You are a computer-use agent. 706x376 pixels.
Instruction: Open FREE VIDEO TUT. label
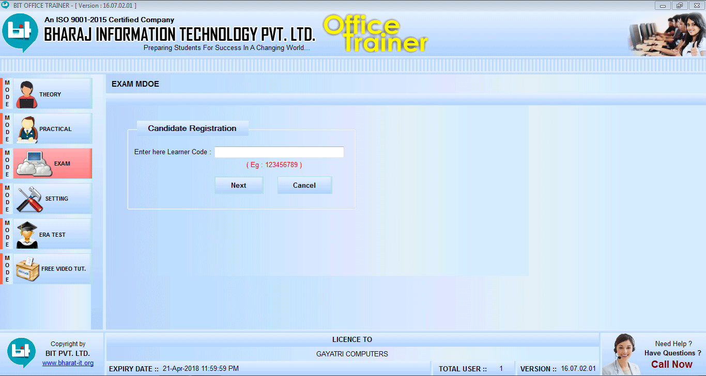click(64, 269)
